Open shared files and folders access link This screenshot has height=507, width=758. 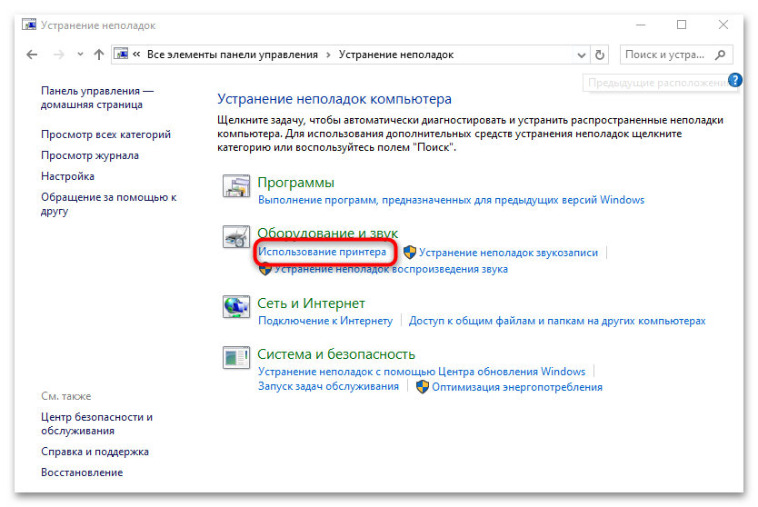(x=557, y=321)
